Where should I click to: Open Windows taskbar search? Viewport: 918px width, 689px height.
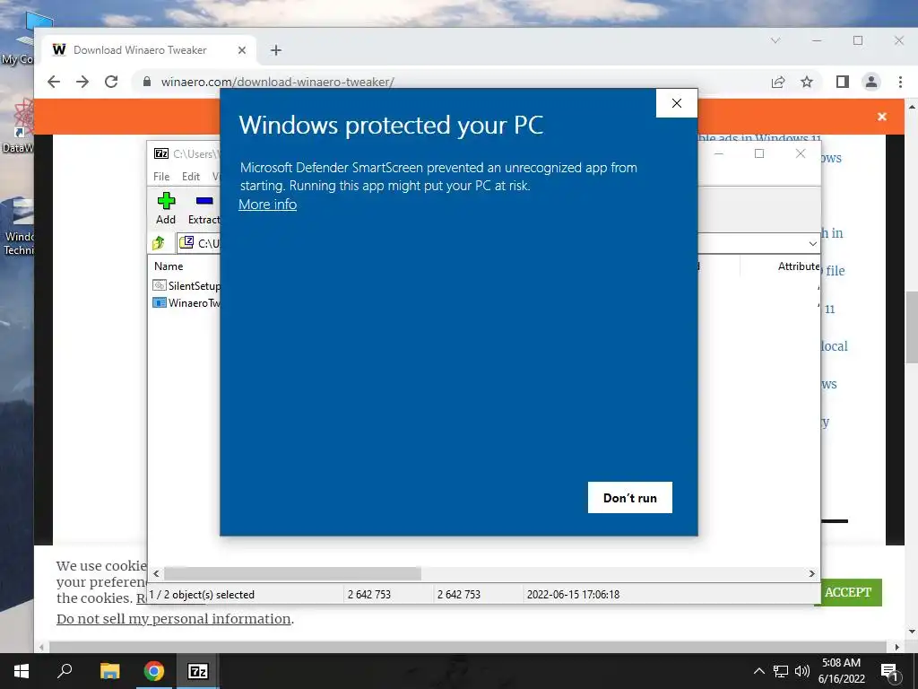pyautogui.click(x=65, y=671)
